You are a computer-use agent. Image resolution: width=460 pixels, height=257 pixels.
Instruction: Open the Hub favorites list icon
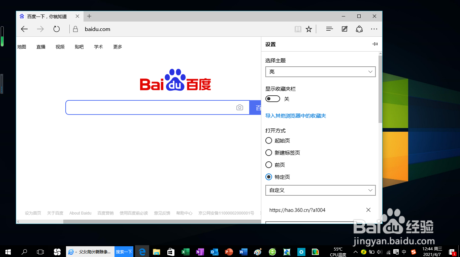(330, 29)
